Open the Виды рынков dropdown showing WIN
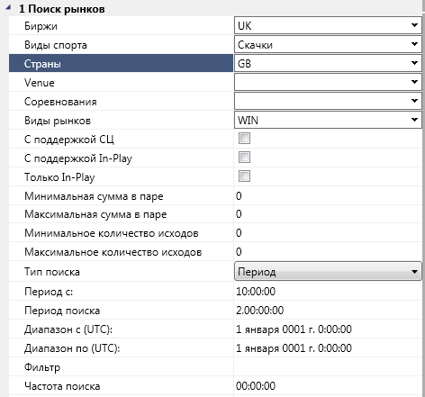The image size is (425, 397). tap(328, 120)
